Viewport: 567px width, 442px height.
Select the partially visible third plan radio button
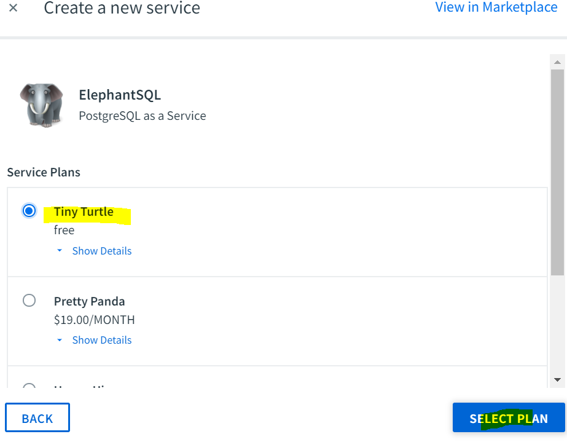(29, 386)
